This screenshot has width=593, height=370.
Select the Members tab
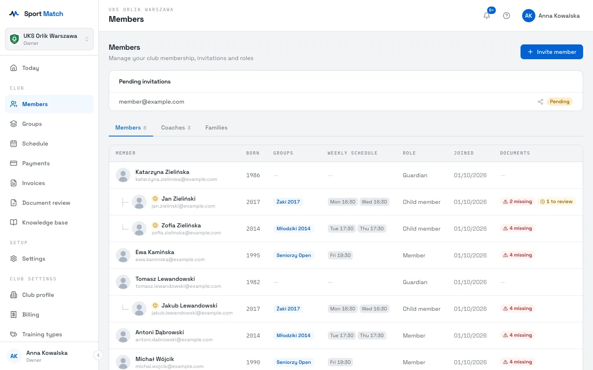coord(131,127)
